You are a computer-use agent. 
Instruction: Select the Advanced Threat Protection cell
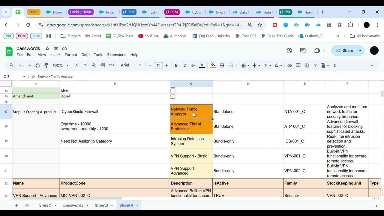pyautogui.click(x=191, y=127)
